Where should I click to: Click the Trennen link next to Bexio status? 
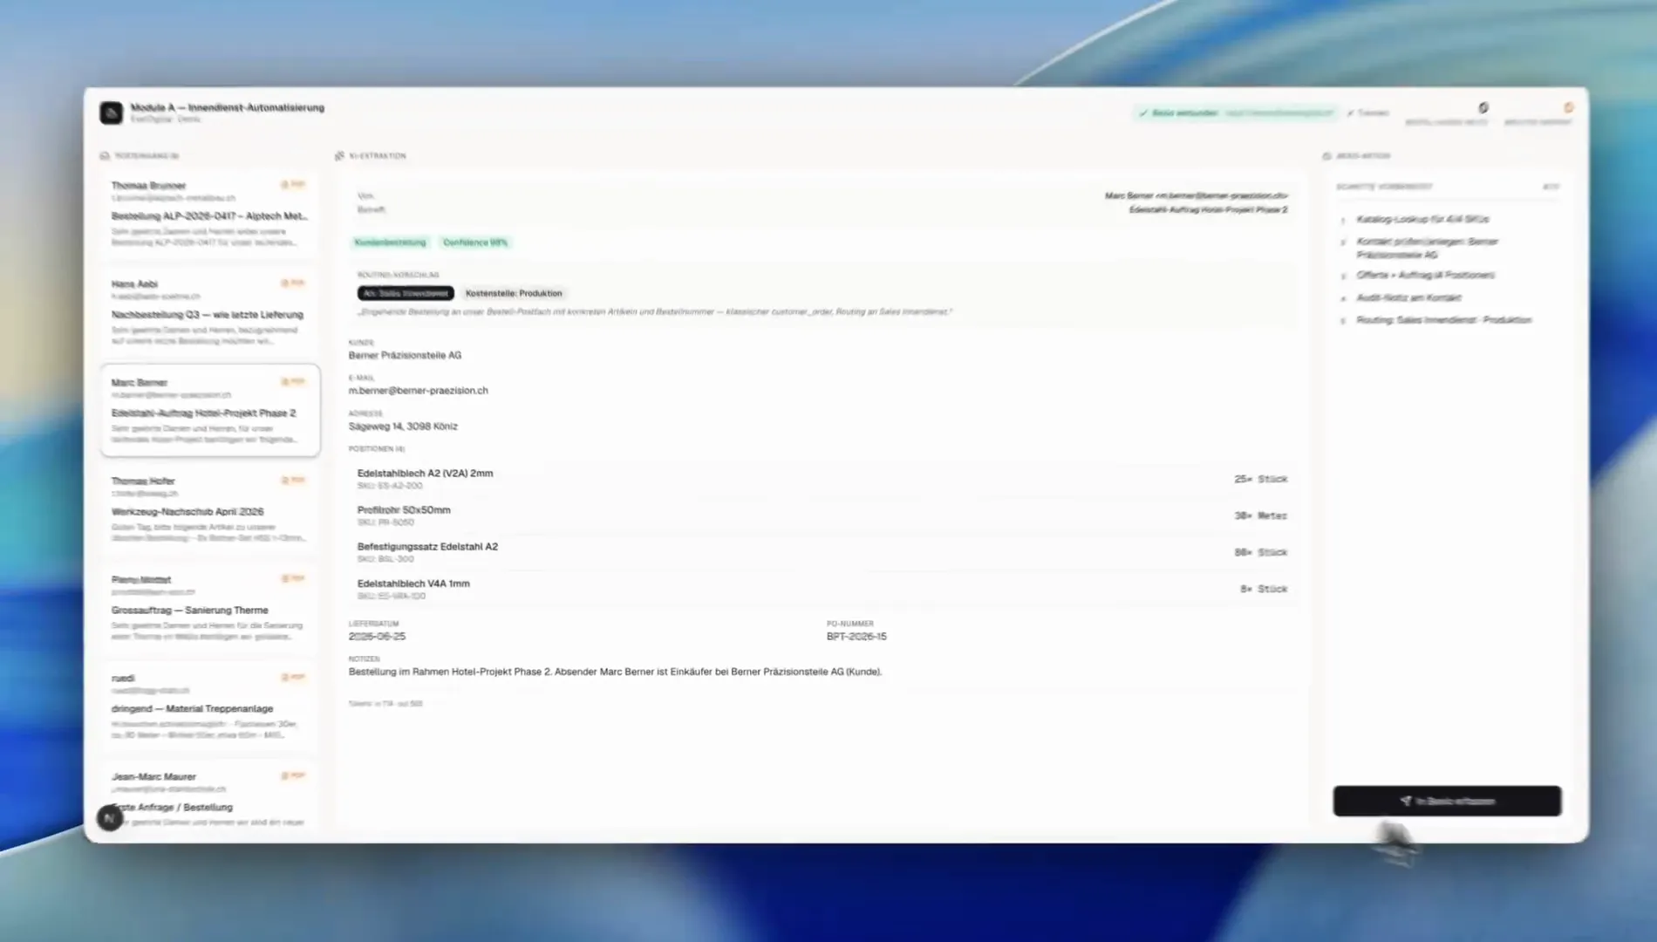coord(1368,113)
